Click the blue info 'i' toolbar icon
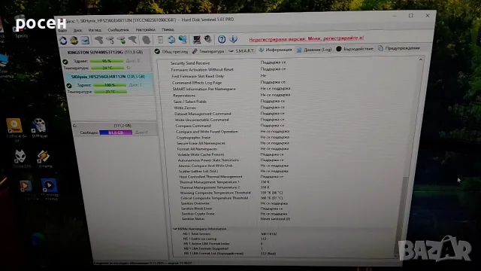Screen dimensions: 481x271 click(x=234, y=38)
